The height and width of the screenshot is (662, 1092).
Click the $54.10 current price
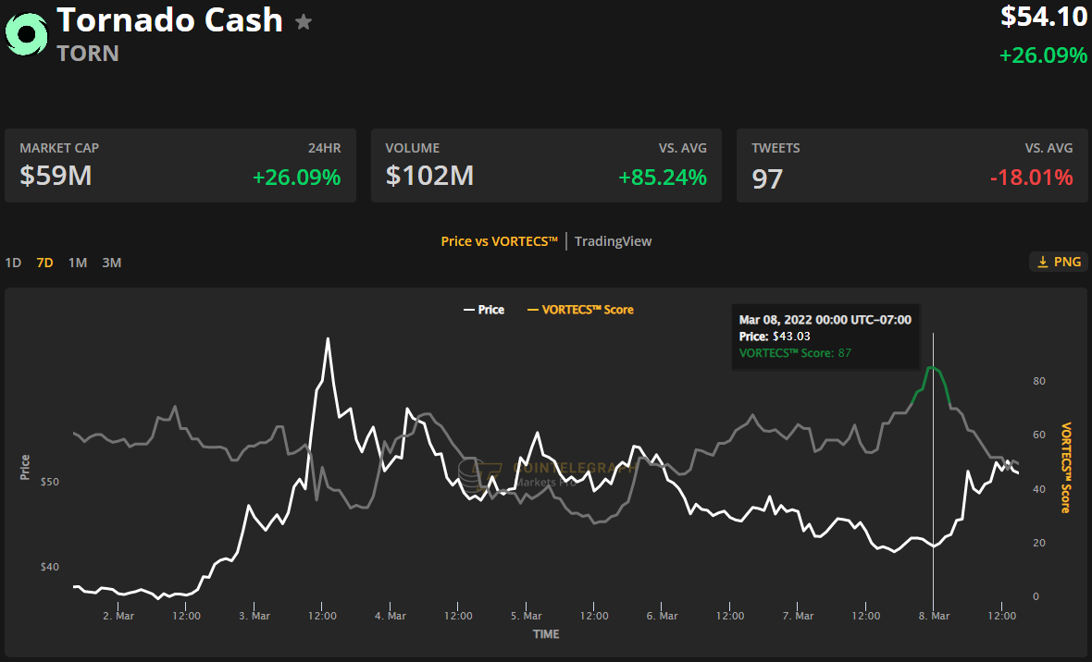point(1044,16)
